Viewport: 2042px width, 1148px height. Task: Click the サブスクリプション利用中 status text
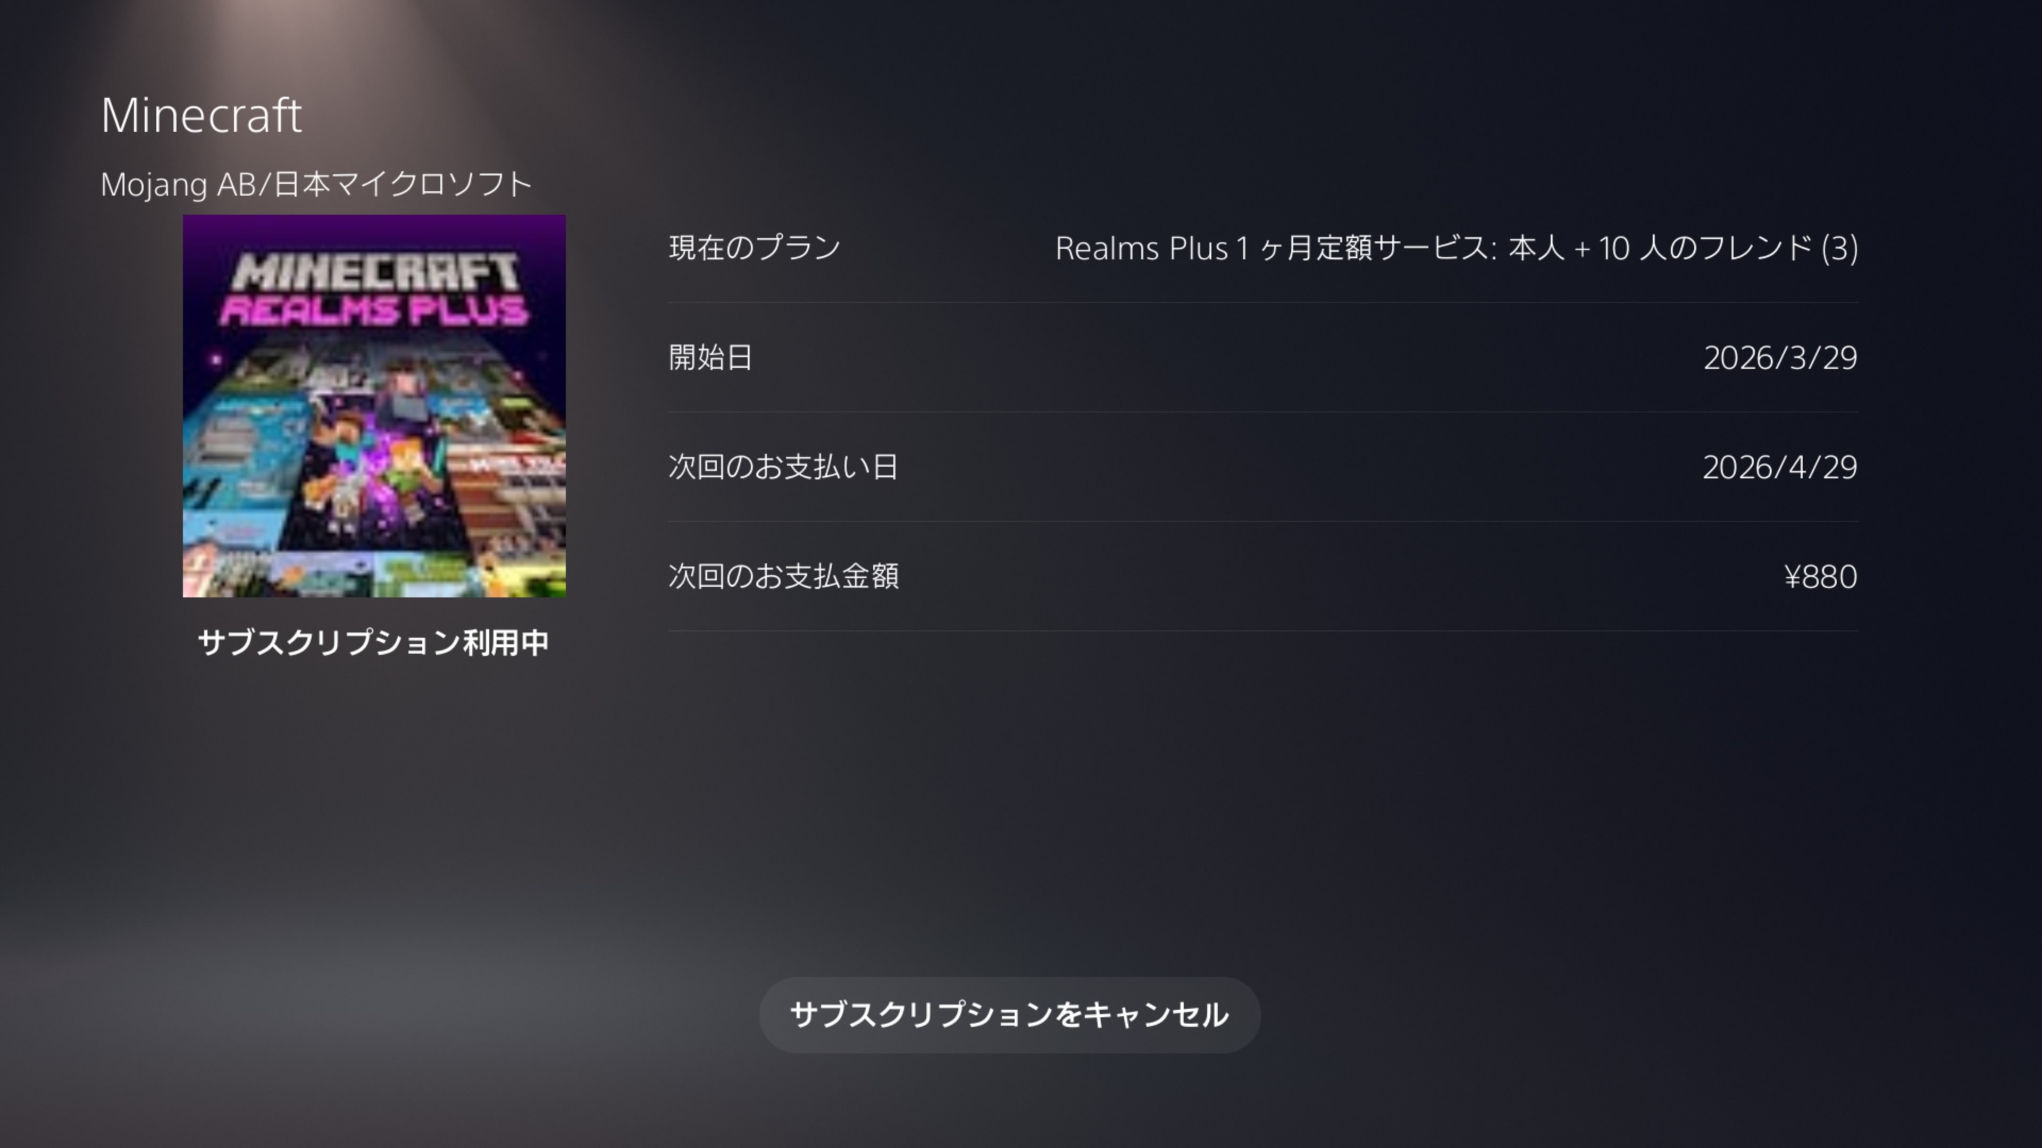[x=373, y=643]
